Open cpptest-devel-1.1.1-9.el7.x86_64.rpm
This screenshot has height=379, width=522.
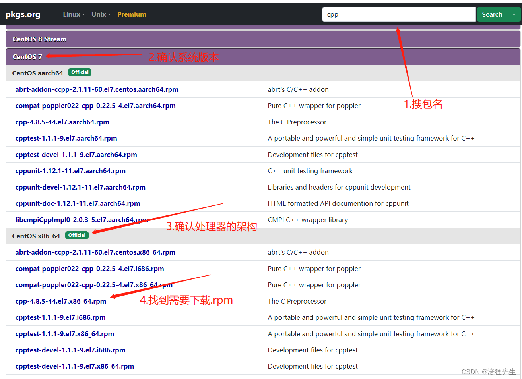click(74, 366)
